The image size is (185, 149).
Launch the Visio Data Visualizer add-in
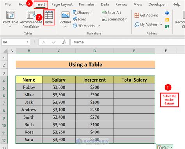167,13
